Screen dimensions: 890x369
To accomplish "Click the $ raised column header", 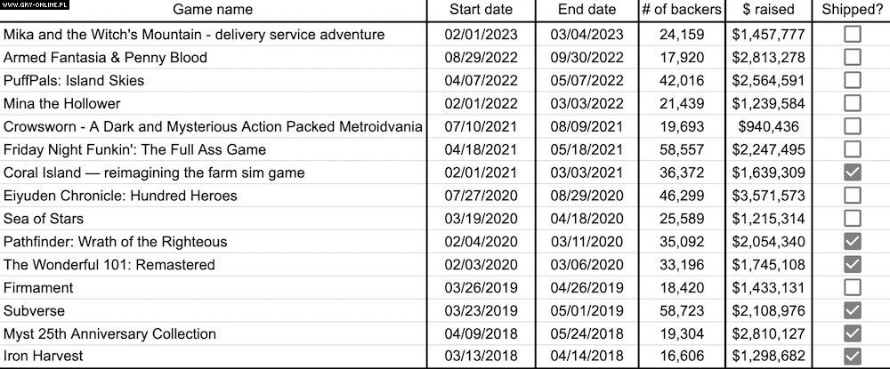I will tap(767, 10).
